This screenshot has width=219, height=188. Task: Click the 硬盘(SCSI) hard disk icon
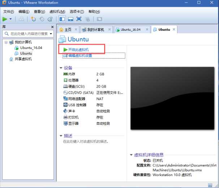point(65,86)
